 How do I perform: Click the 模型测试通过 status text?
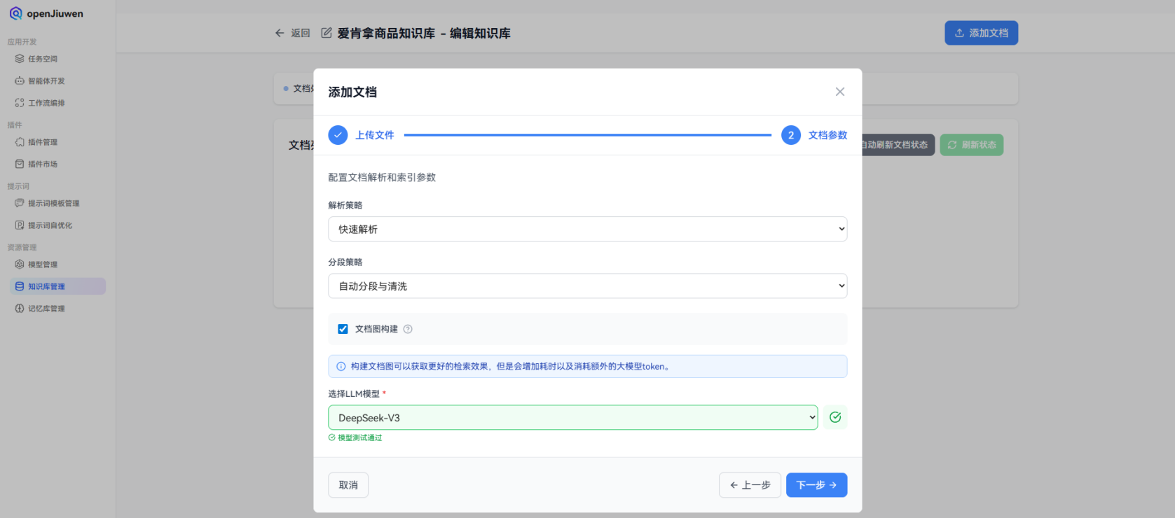point(360,437)
